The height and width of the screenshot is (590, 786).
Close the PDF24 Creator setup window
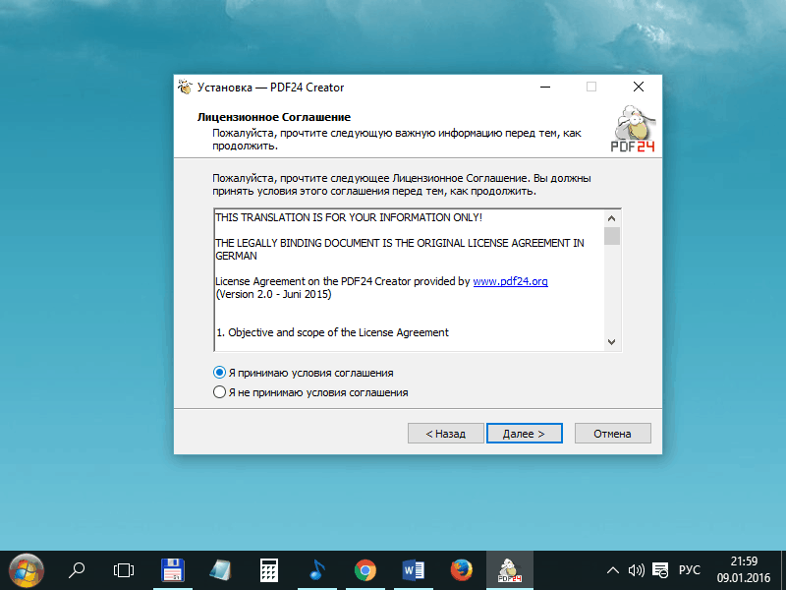(x=638, y=88)
